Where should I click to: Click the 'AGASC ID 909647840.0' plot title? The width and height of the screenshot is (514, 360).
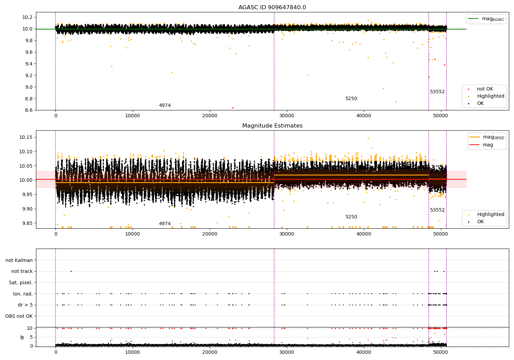[x=272, y=8]
